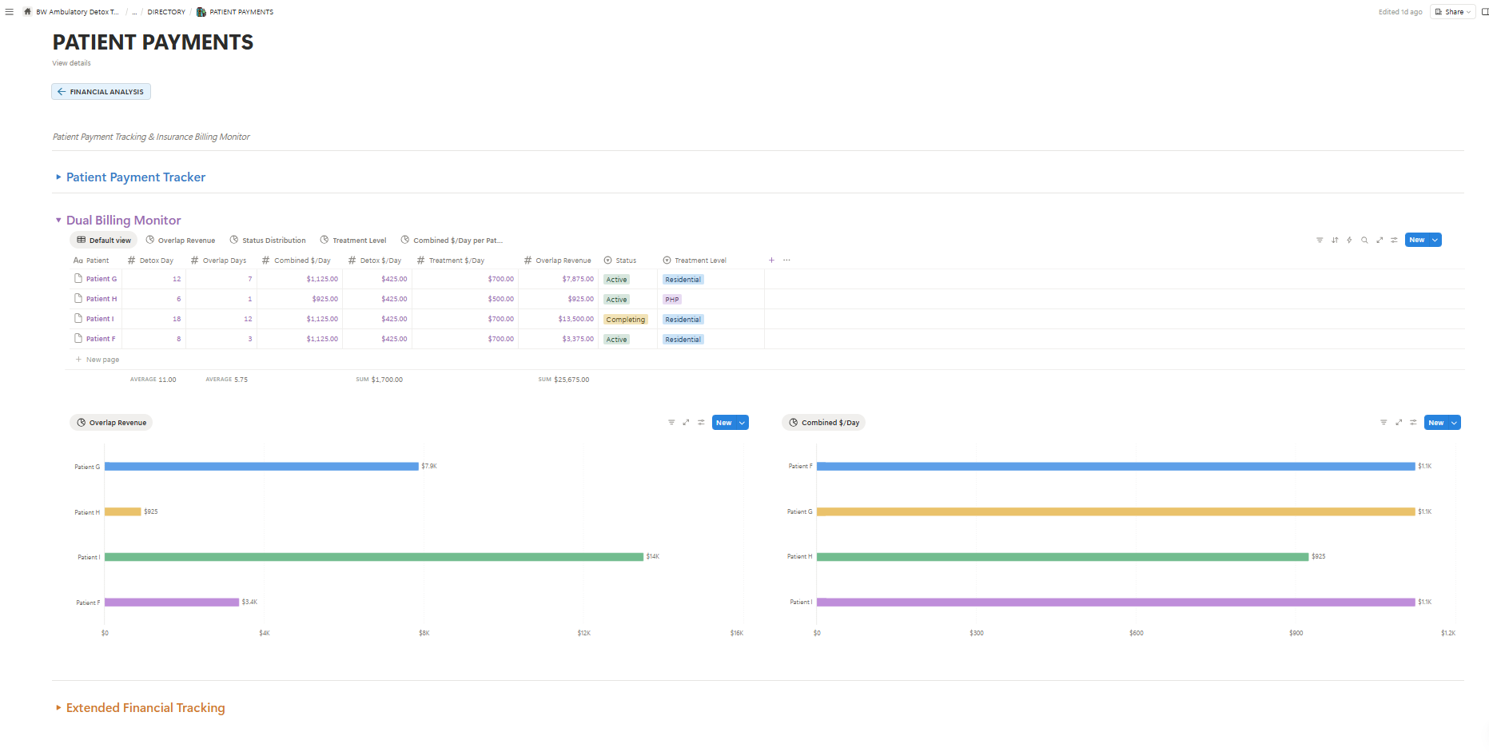This screenshot has width=1489, height=752.
Task: Expand the Extended Financial Tracking section
Action: coord(58,708)
